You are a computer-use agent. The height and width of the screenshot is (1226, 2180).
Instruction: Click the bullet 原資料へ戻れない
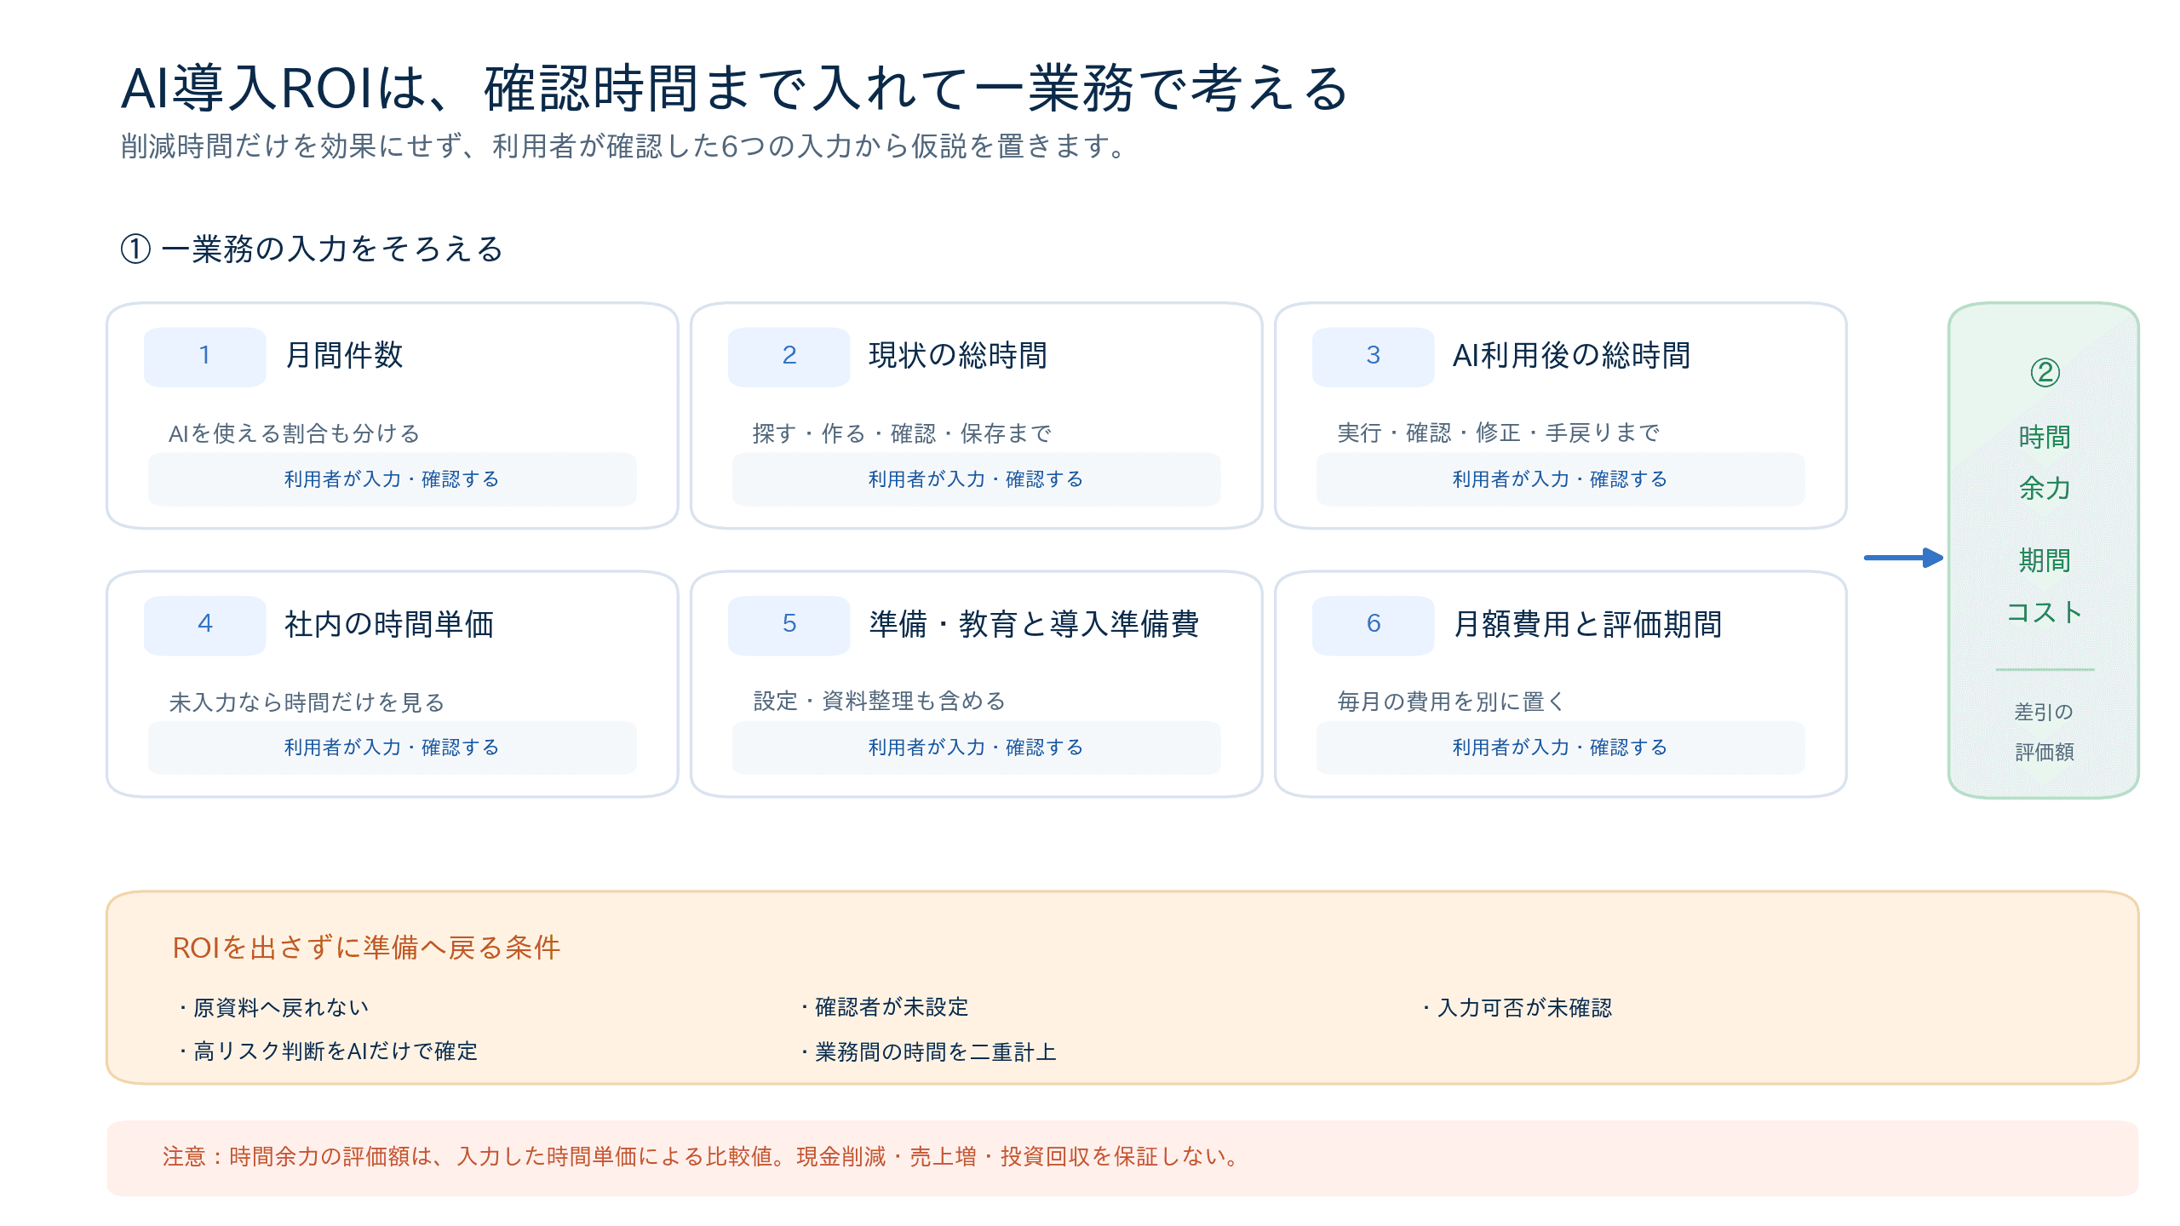pos(272,1007)
